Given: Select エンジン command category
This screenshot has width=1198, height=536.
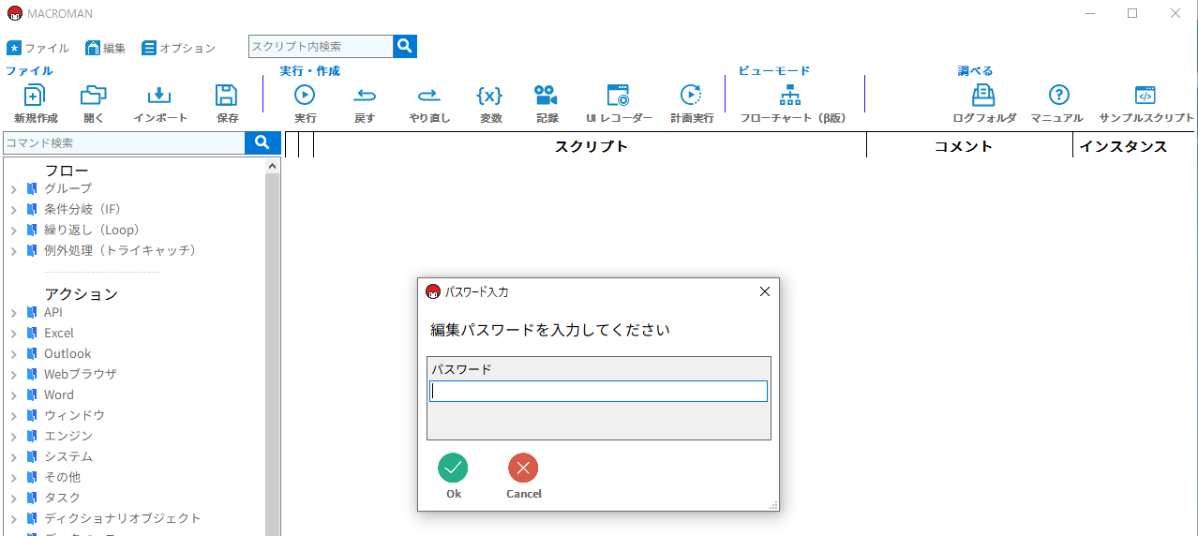Looking at the screenshot, I should point(68,436).
